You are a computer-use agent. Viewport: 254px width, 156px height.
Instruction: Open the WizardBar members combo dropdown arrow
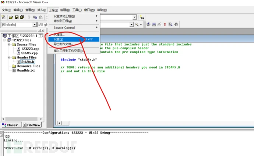tap(131, 25)
